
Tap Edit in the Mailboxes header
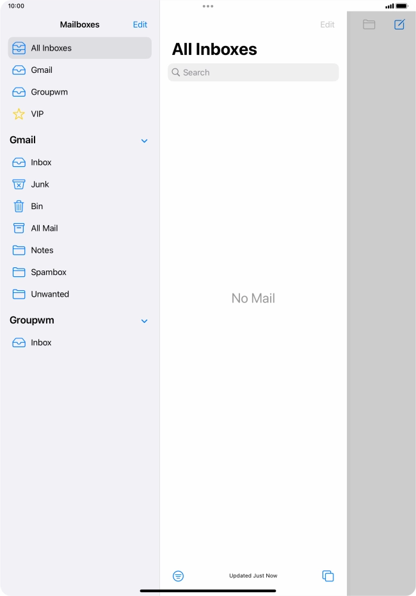[x=140, y=25]
